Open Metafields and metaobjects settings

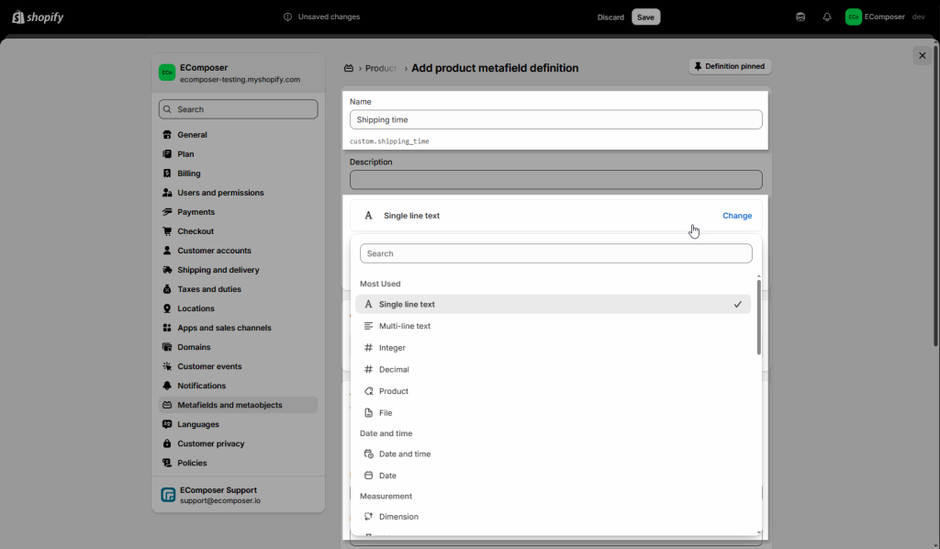point(238,405)
